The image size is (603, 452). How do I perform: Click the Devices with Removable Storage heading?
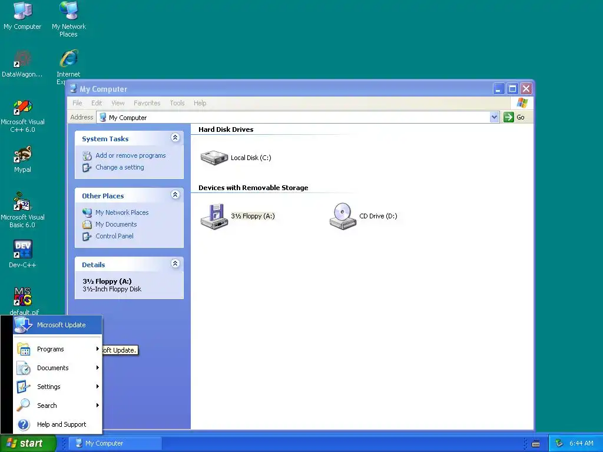(253, 188)
